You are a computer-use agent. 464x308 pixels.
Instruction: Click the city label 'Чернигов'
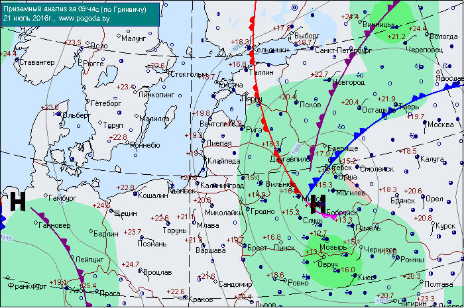pos(380,250)
